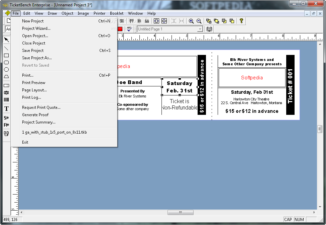Click the open booklet icon
326x225 pixels.
209,29
